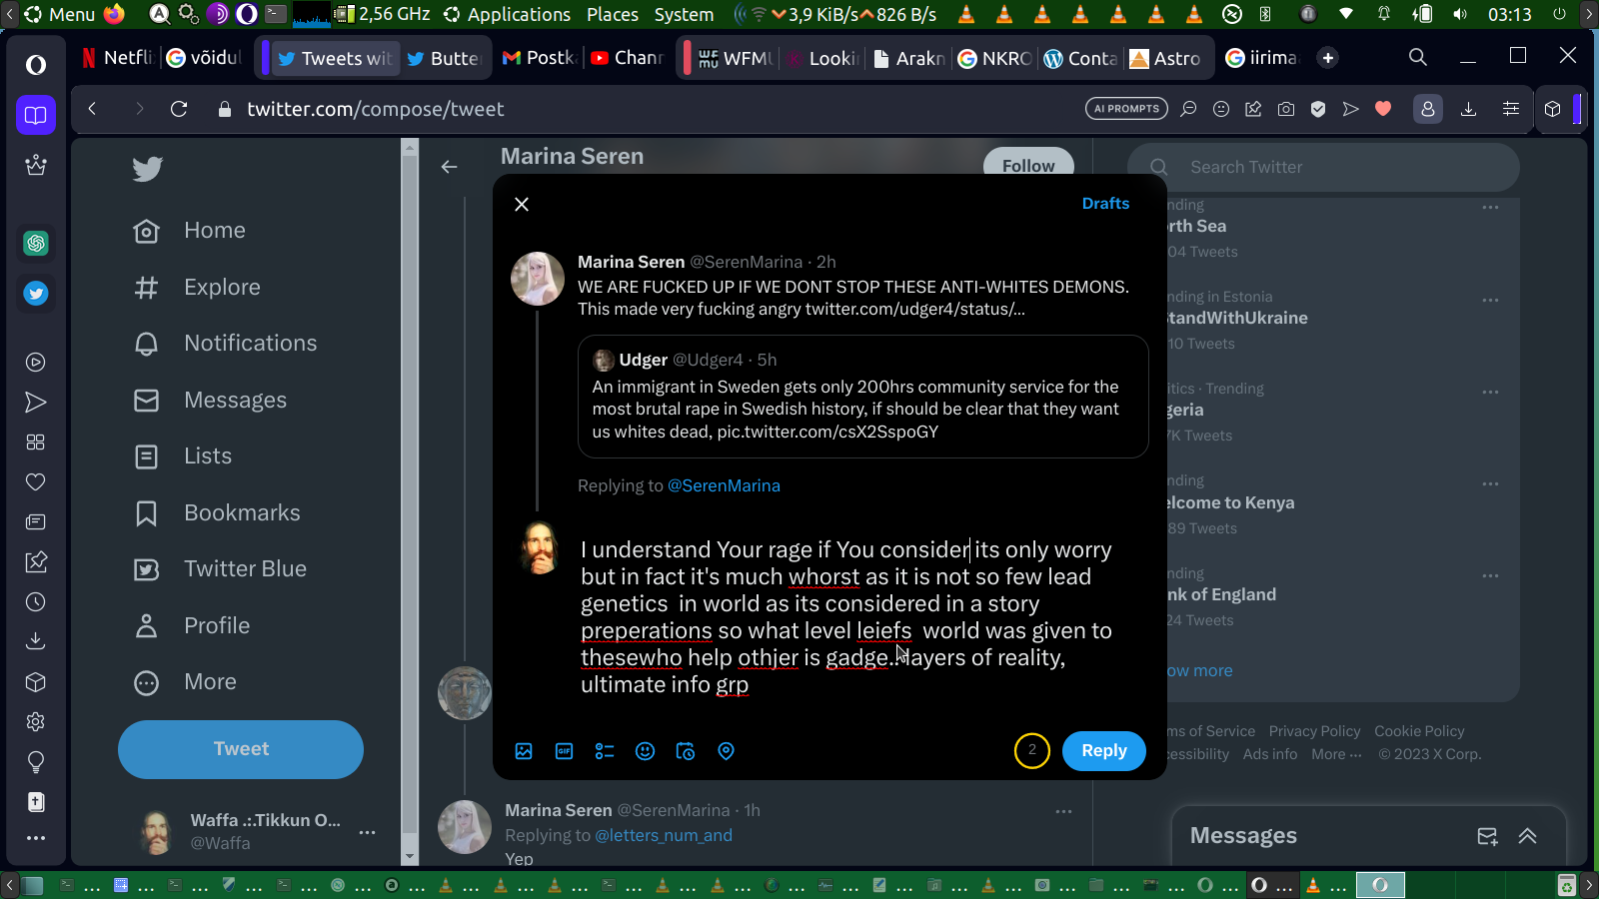Viewport: 1599px width, 899px height.
Task: Click the Twitter bird logo
Action: tap(147, 169)
